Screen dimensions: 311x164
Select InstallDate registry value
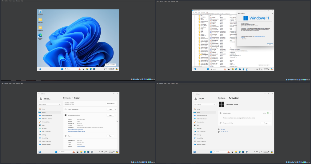[x=214, y=49]
